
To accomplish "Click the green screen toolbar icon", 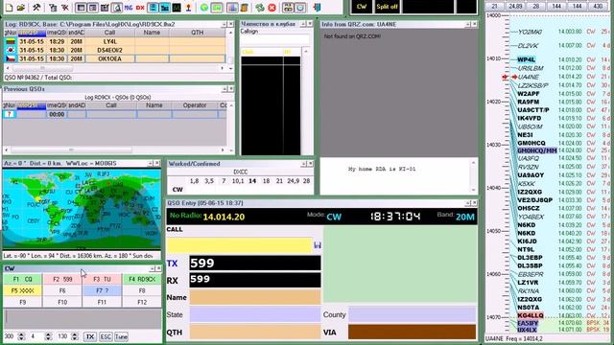I will pos(216,8).
